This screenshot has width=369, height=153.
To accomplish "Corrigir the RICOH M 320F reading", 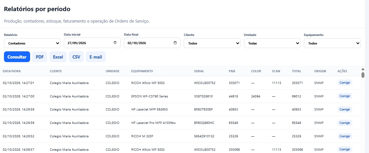I will pyautogui.click(x=345, y=136).
